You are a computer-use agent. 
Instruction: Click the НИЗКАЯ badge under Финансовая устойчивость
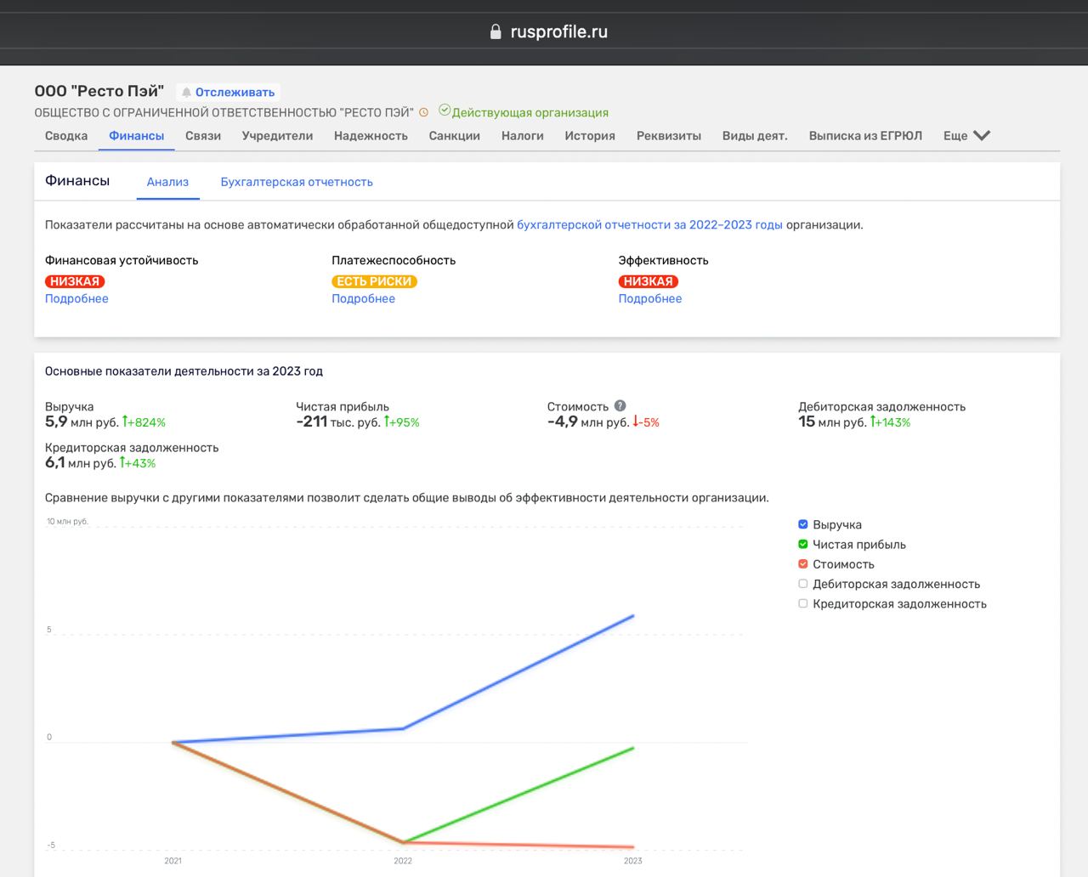point(75,281)
